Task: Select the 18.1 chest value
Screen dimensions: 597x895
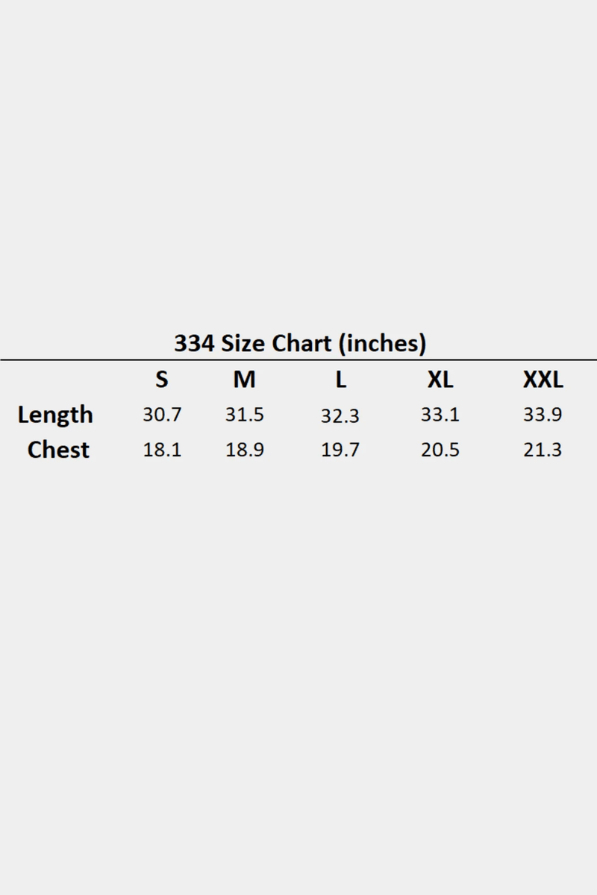Action: coord(162,450)
